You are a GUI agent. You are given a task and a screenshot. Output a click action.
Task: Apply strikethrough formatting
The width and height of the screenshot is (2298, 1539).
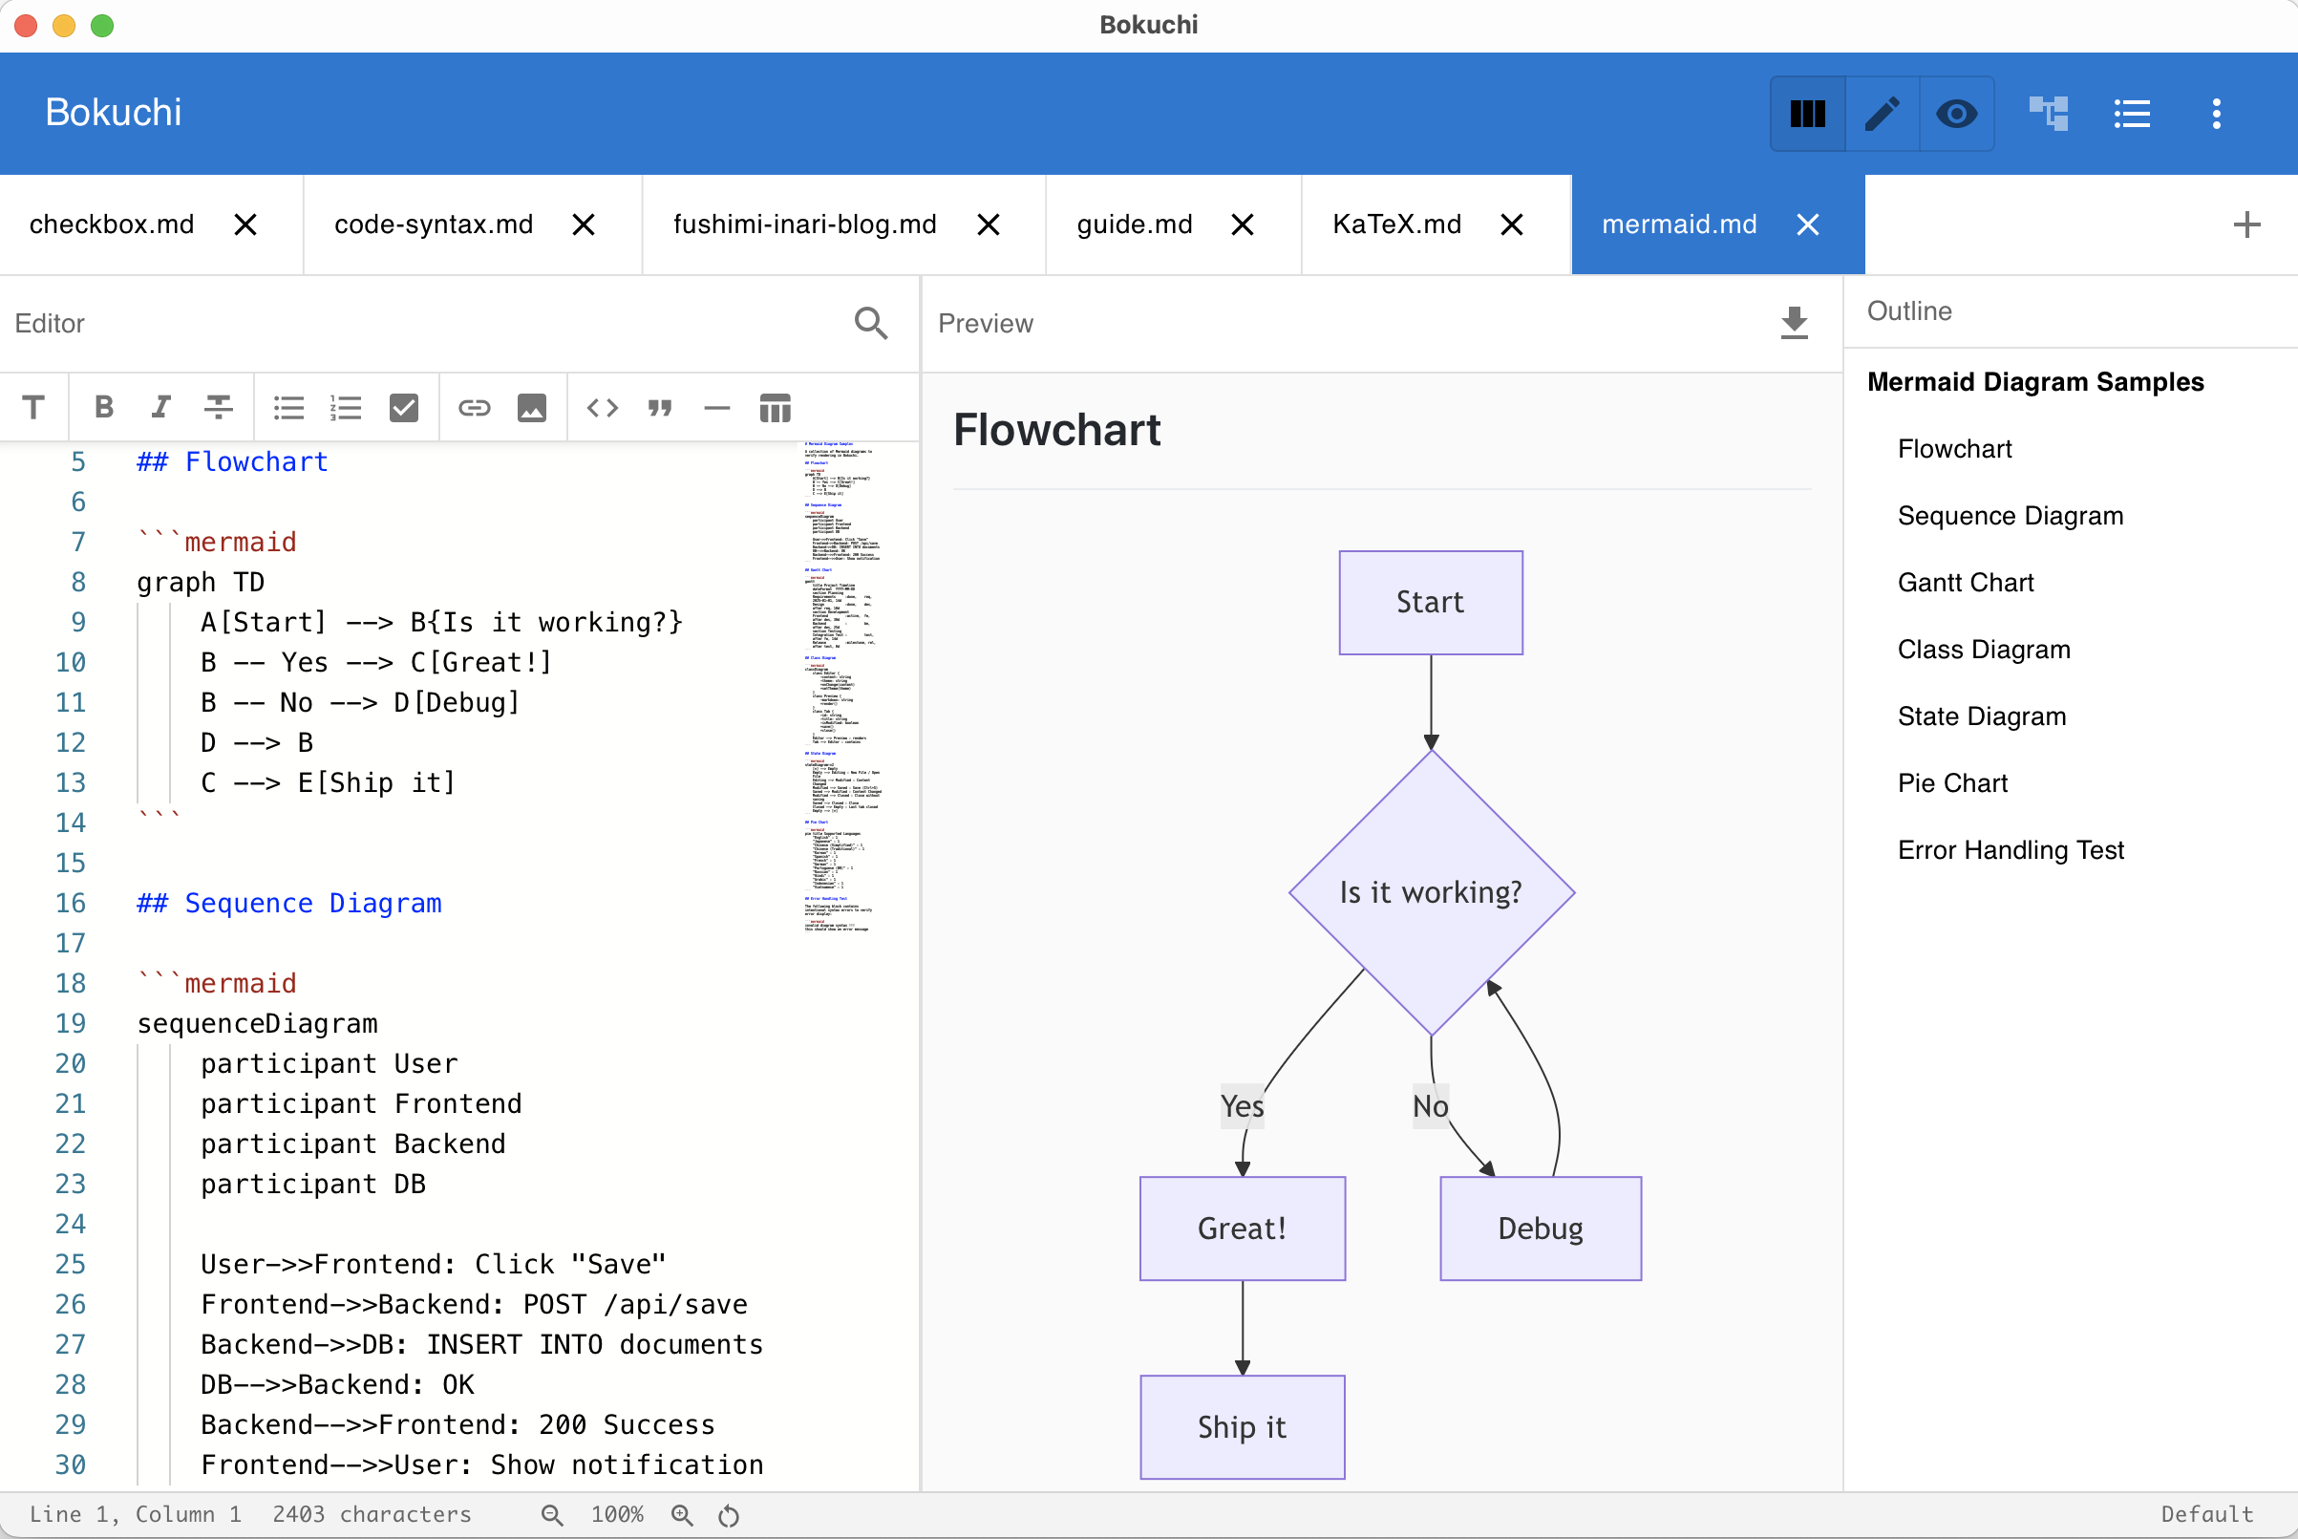218,407
